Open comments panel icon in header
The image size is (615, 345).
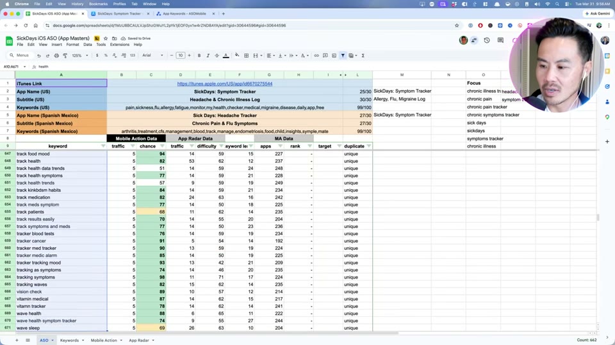(x=500, y=40)
